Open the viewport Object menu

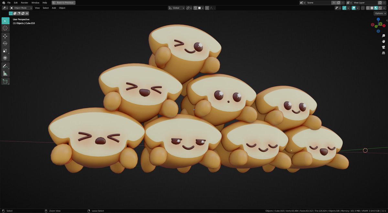[x=62, y=8]
